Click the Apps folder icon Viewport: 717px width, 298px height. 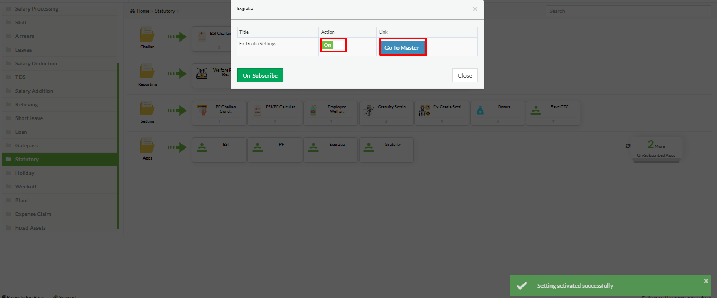tap(148, 145)
